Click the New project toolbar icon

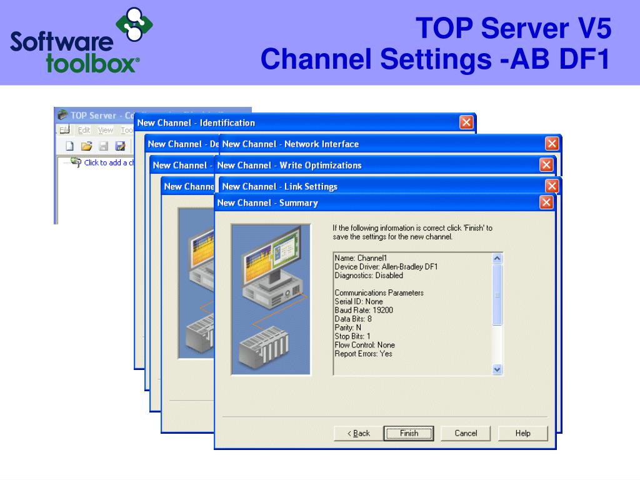pos(70,146)
